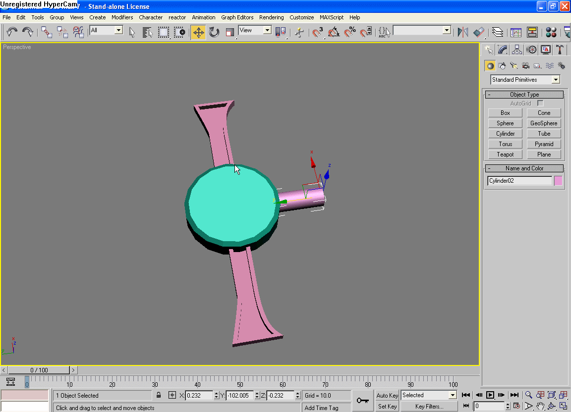Screen dimensions: 571x412
Task: Select the Select and Rotate tool
Action: coord(214,33)
